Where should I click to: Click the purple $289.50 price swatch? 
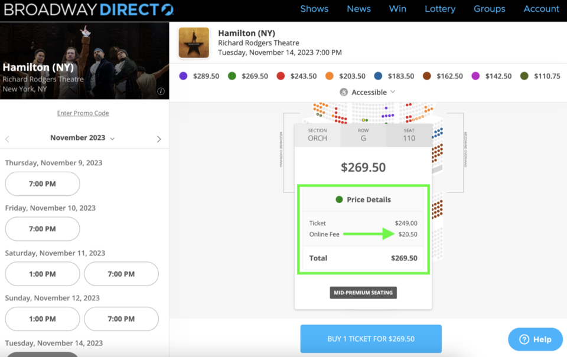pos(183,76)
